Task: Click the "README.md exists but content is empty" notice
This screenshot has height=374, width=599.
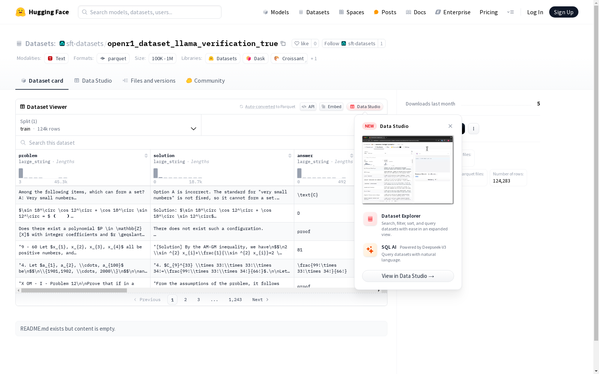Action: (x=201, y=329)
